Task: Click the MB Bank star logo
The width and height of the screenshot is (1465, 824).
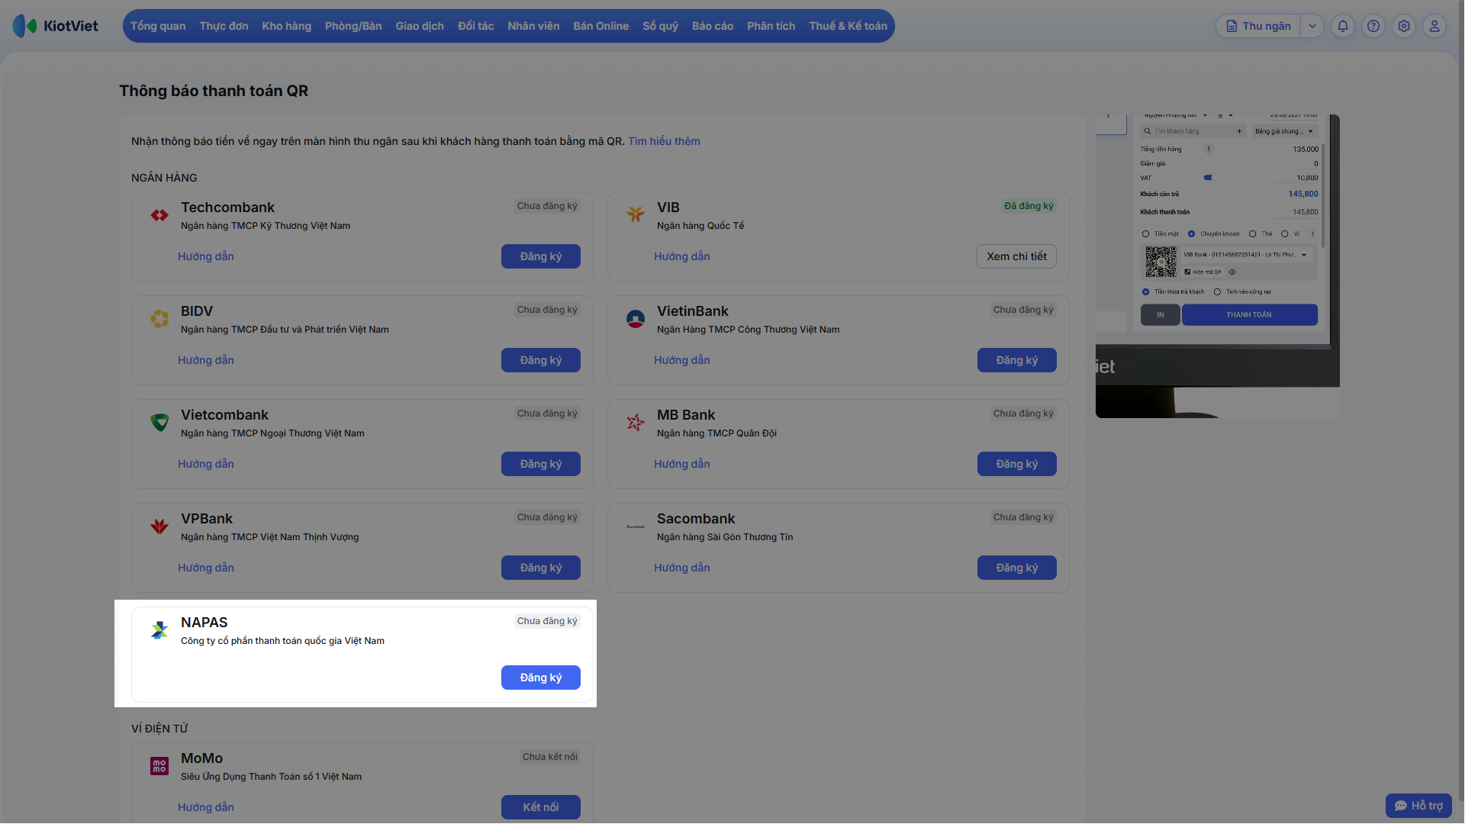Action: click(636, 423)
